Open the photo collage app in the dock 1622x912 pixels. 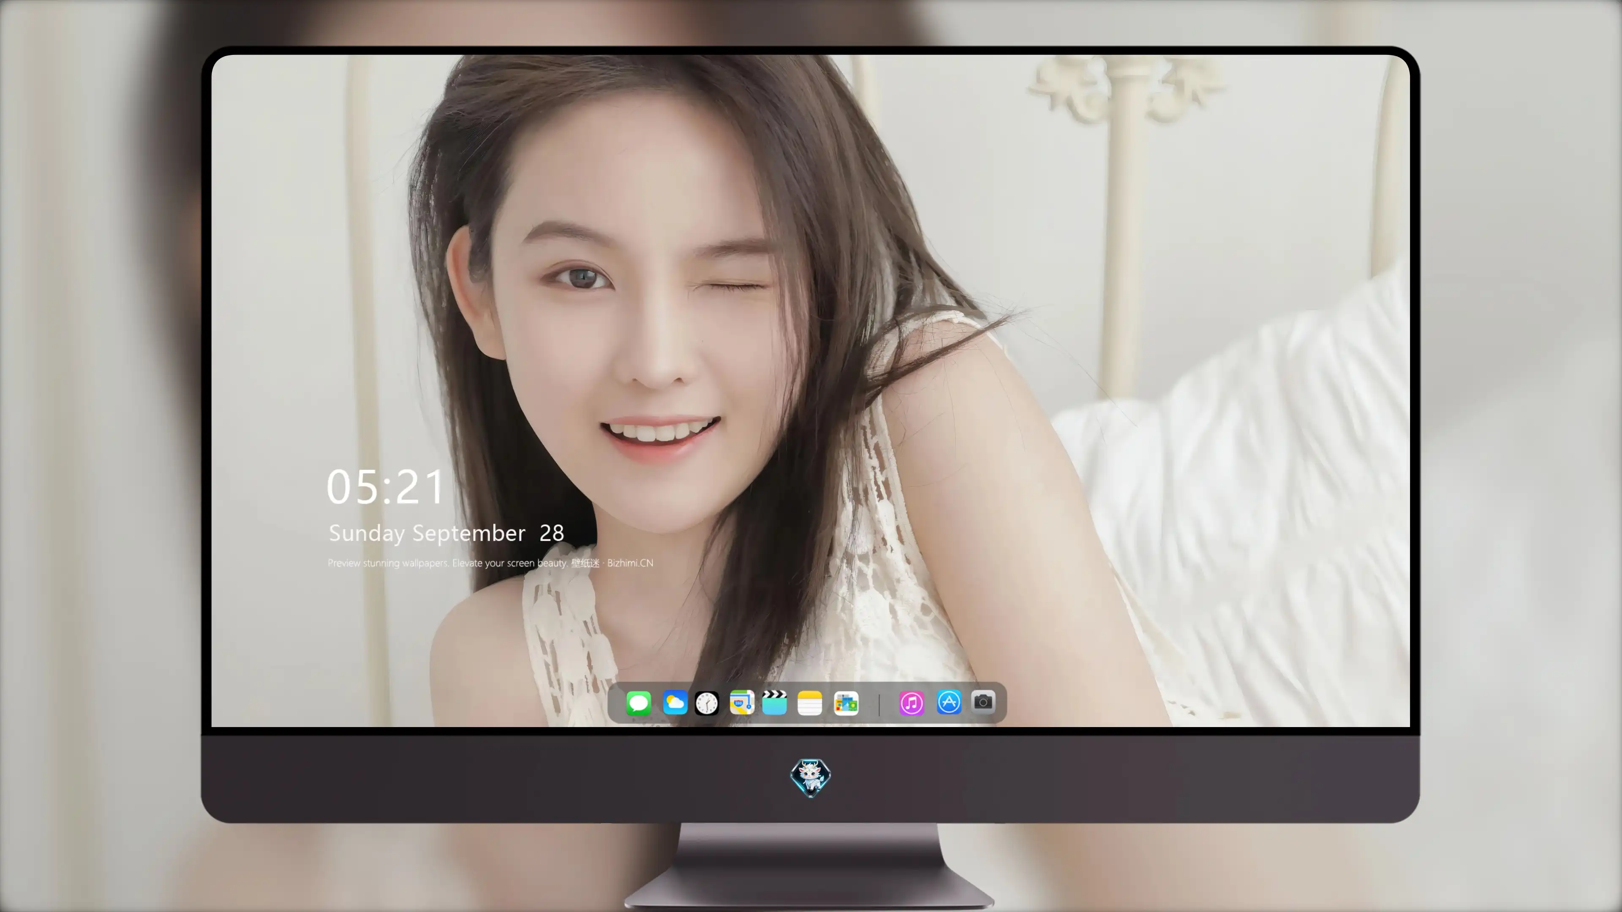(846, 703)
